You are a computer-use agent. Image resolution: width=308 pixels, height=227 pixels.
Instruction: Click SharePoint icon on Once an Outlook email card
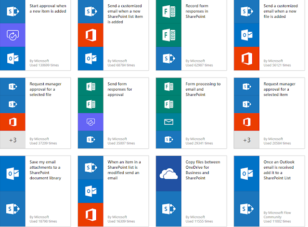coord(246,209)
